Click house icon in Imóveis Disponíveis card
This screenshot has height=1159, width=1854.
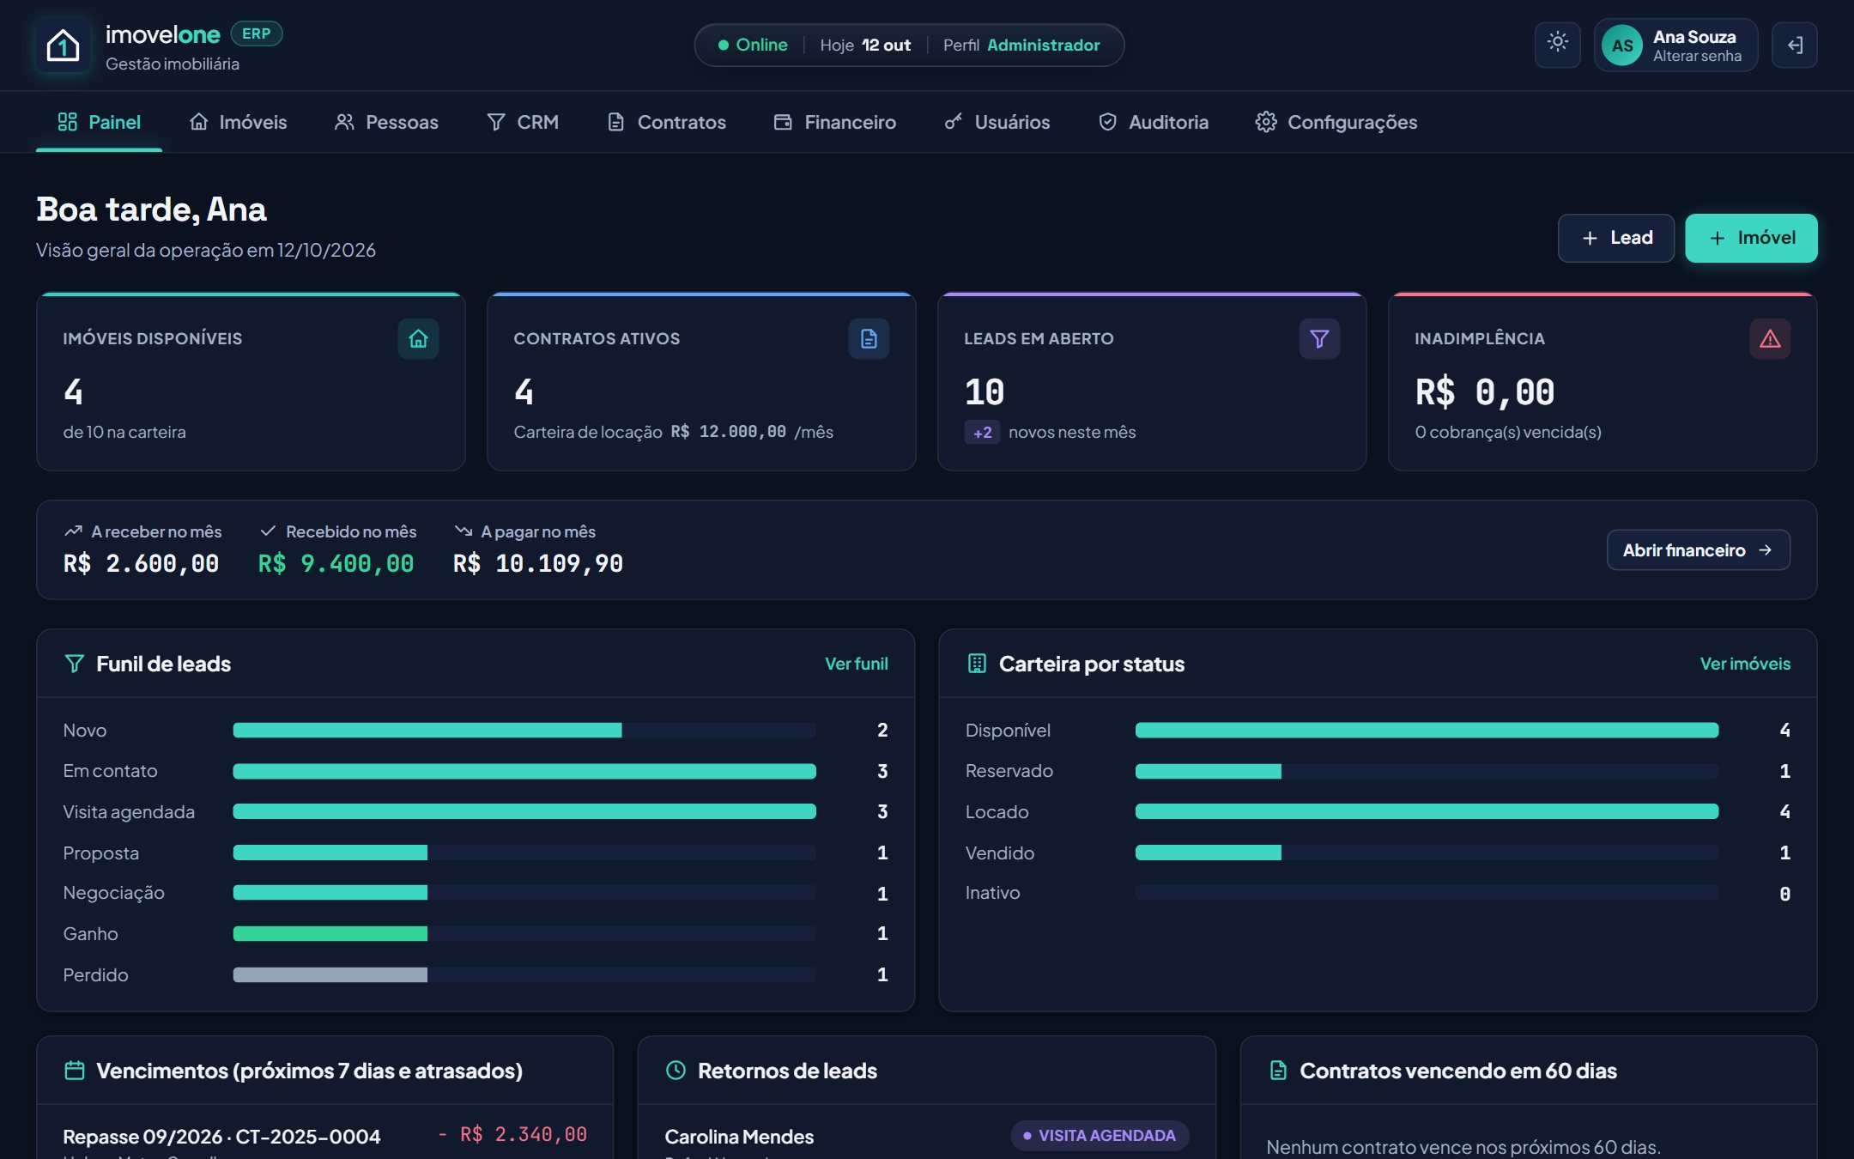[418, 339]
